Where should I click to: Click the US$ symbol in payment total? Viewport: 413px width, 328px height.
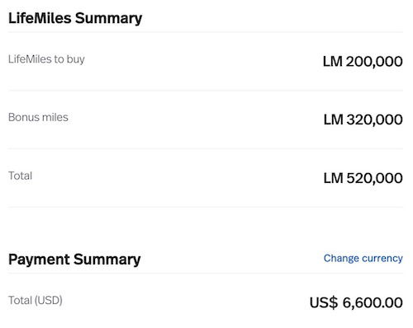point(324,302)
